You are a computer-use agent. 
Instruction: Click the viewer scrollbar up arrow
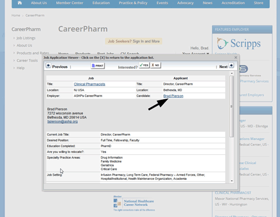(232, 73)
